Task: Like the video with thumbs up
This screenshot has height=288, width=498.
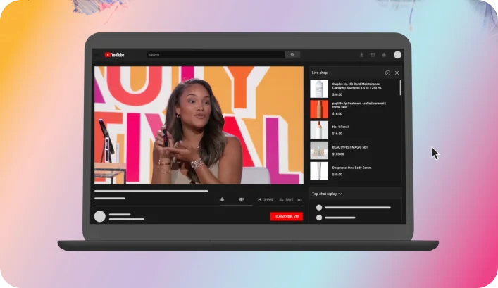Action: (x=222, y=199)
